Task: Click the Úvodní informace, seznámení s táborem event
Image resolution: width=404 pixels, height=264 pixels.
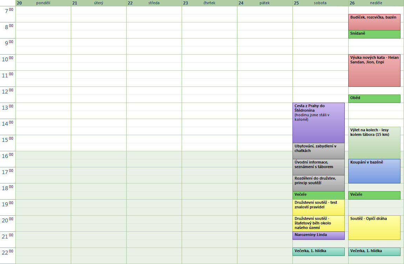Action: coord(318,167)
